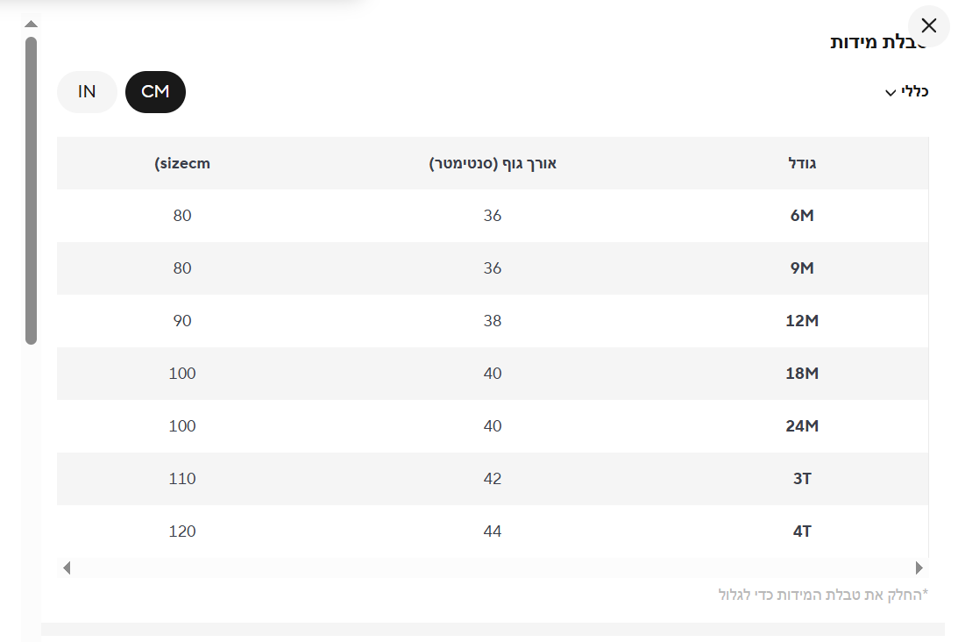Click the right arrow of the horizontal scrollbar

919,567
